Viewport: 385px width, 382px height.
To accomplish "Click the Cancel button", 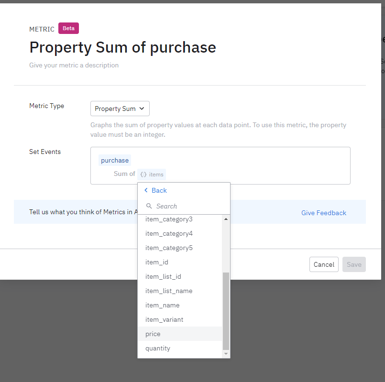I will click(324, 264).
